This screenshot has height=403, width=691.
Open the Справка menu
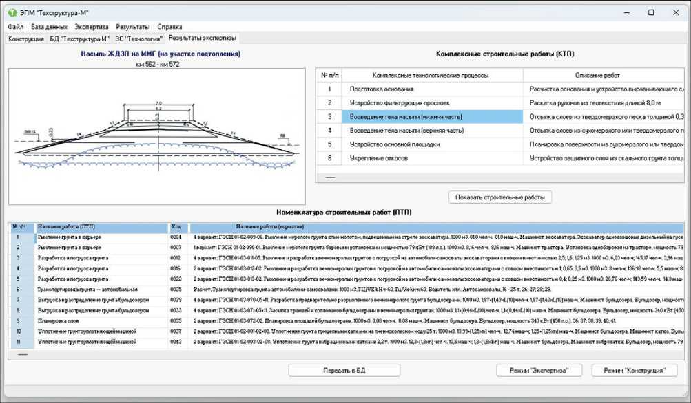point(170,26)
